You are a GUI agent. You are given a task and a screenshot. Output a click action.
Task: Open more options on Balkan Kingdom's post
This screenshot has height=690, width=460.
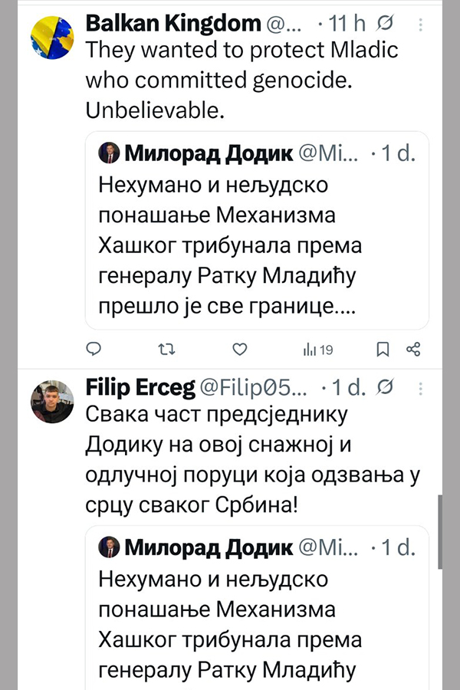click(x=421, y=25)
